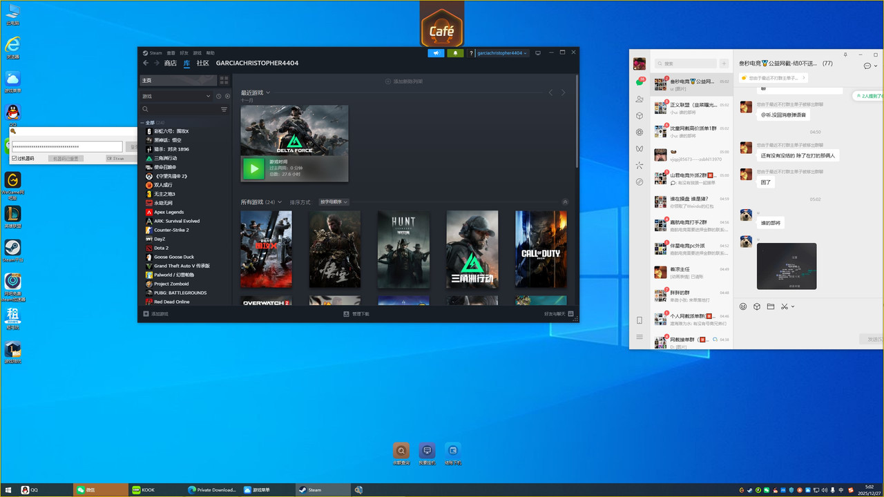Open Steam notifications bell
The height and width of the screenshot is (497, 884).
[455, 53]
